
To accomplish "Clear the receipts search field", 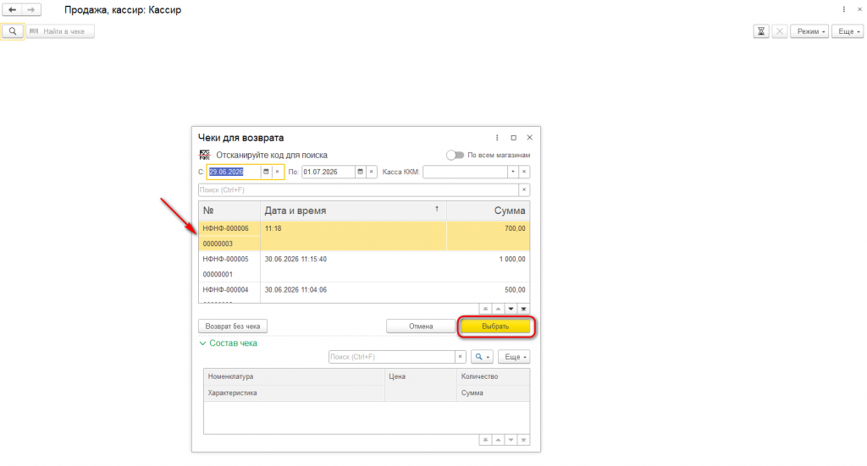I will (524, 190).
